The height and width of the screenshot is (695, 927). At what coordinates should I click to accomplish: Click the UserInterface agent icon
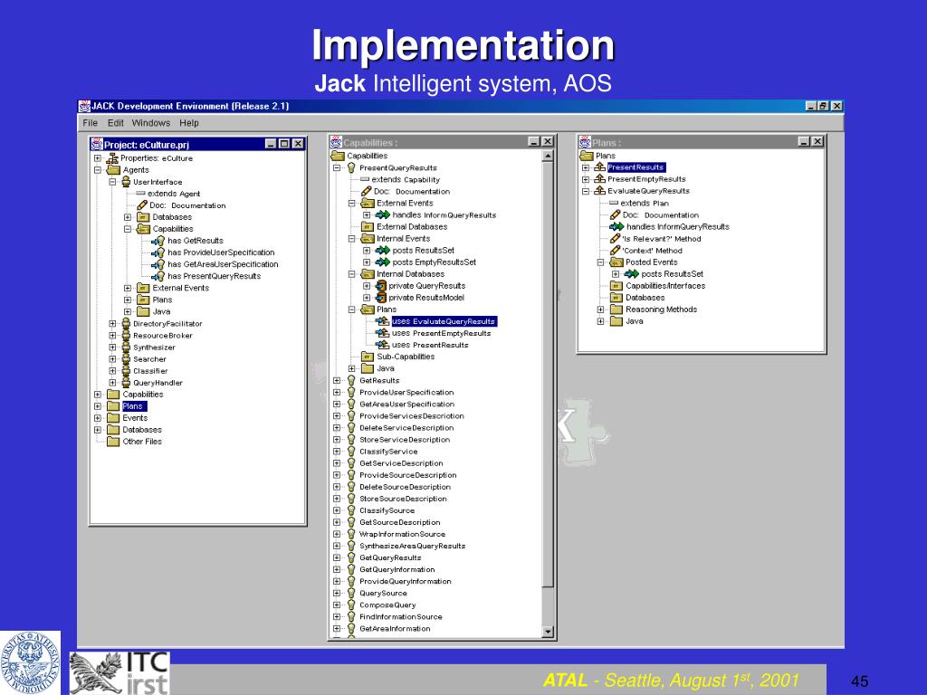pos(126,182)
